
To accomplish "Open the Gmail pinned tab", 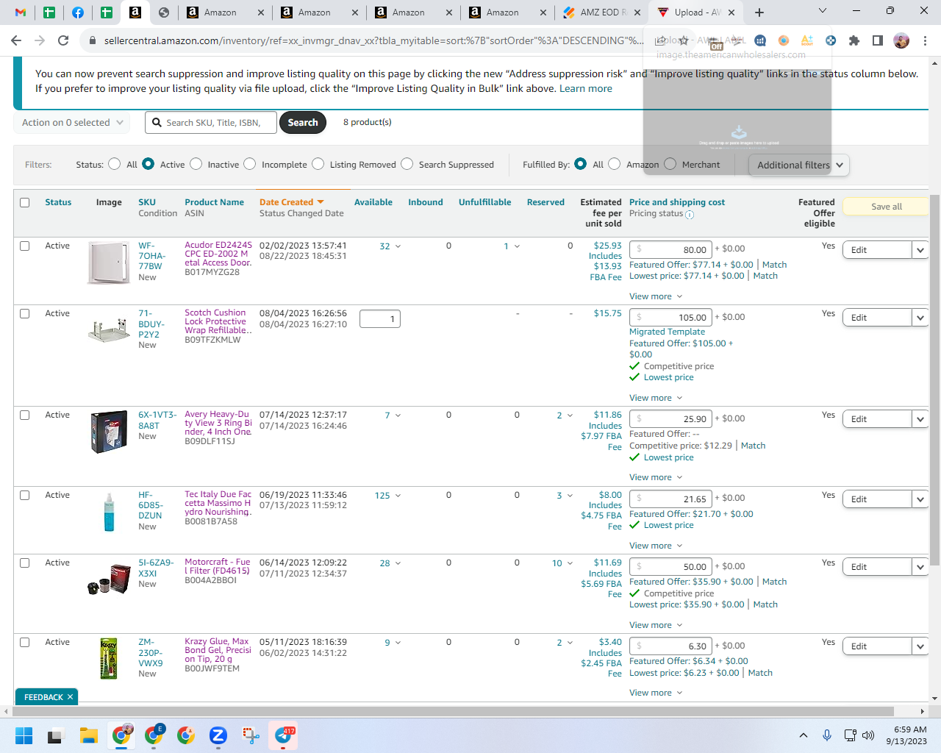I will [x=21, y=13].
